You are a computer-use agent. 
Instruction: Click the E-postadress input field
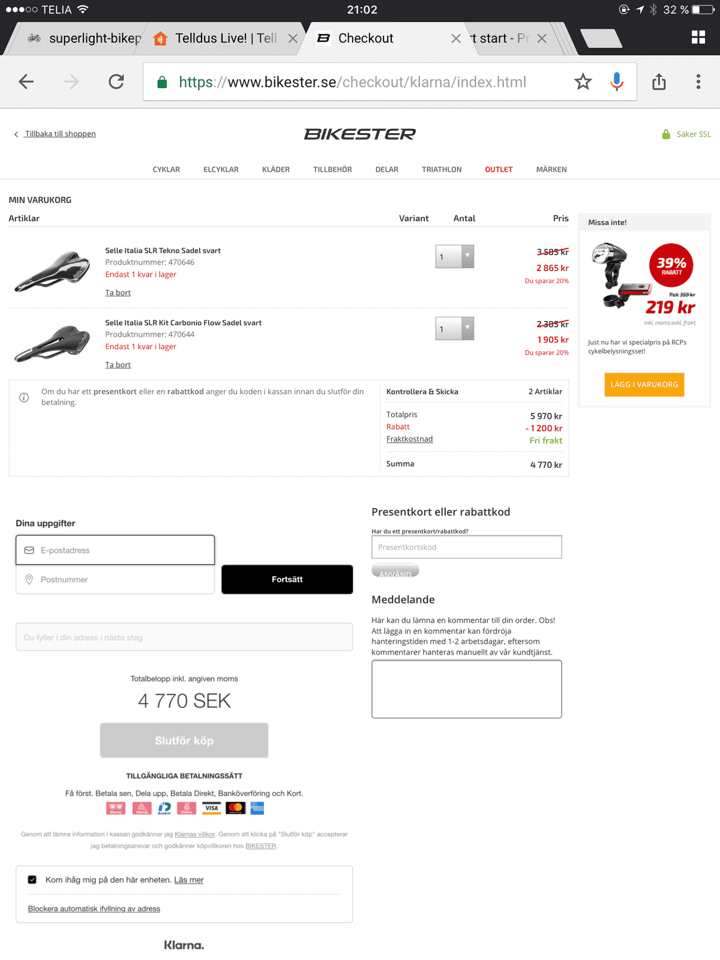pyautogui.click(x=115, y=550)
